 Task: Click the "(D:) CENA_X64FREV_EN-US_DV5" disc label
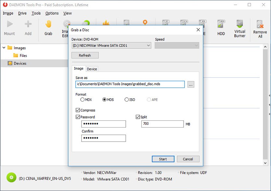[x=45, y=178]
